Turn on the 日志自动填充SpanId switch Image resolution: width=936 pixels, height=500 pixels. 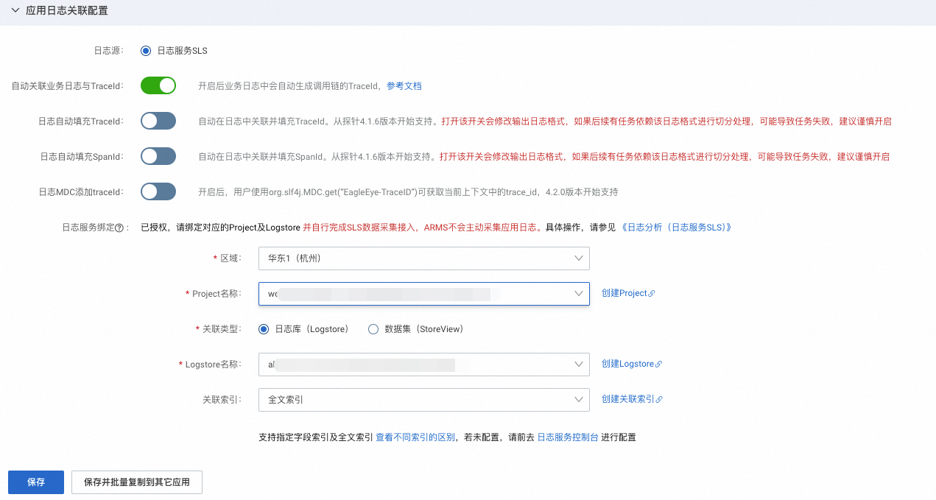pyautogui.click(x=158, y=156)
